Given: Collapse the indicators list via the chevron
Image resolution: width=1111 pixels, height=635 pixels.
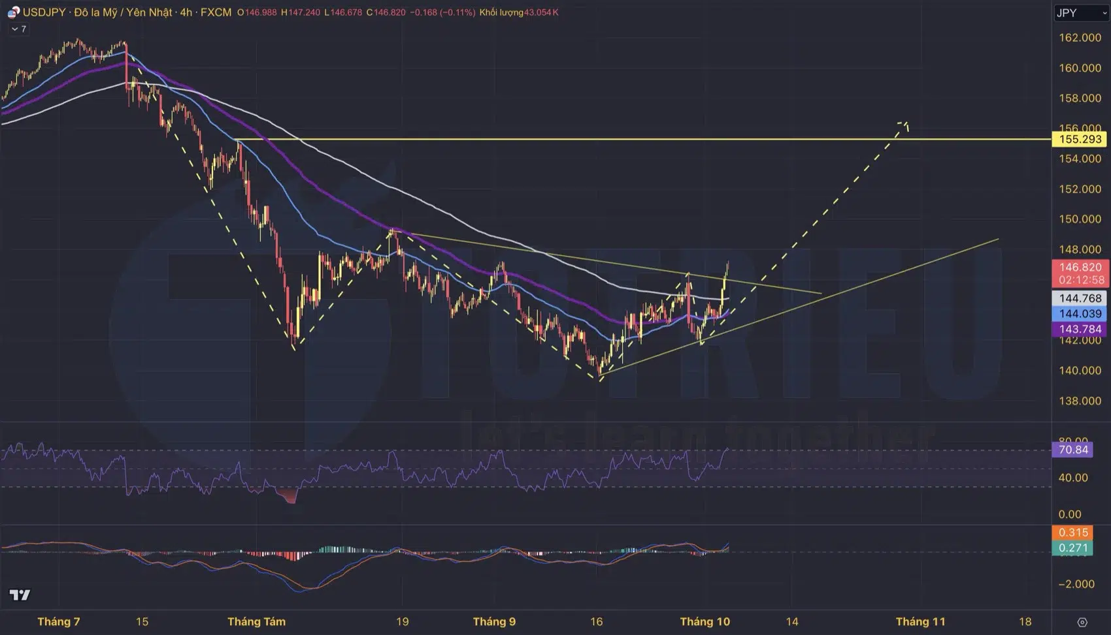Looking at the screenshot, I should (x=14, y=28).
